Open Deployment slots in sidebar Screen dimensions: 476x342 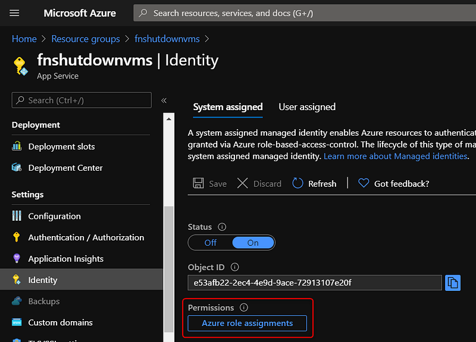click(x=61, y=146)
